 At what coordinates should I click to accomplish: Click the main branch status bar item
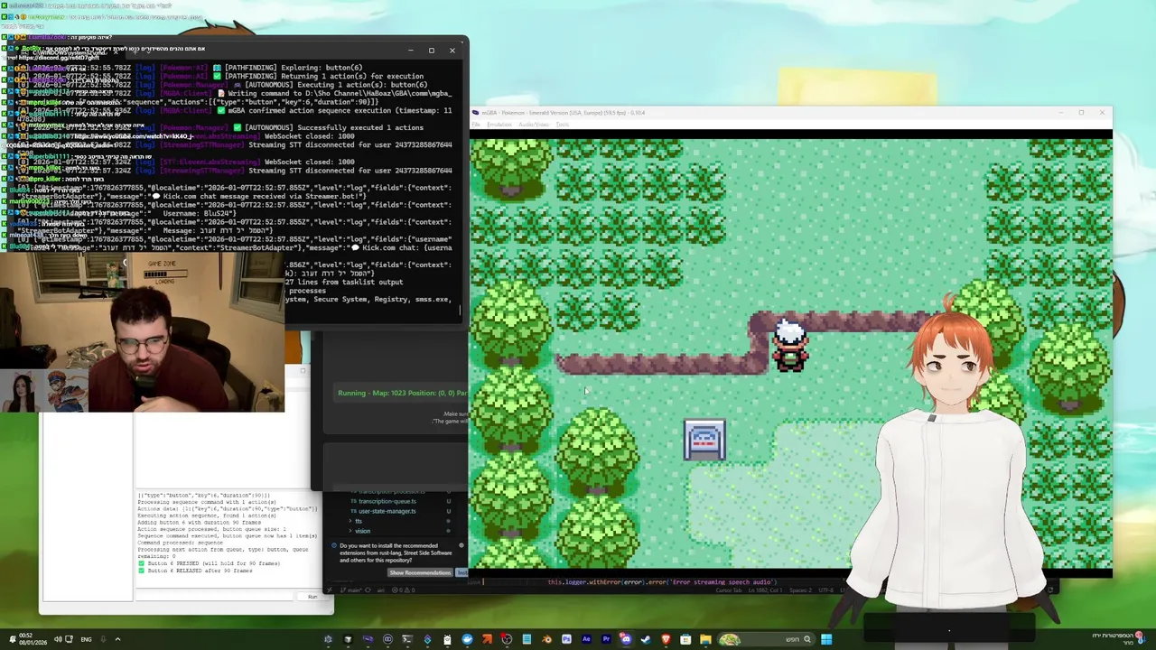click(350, 590)
